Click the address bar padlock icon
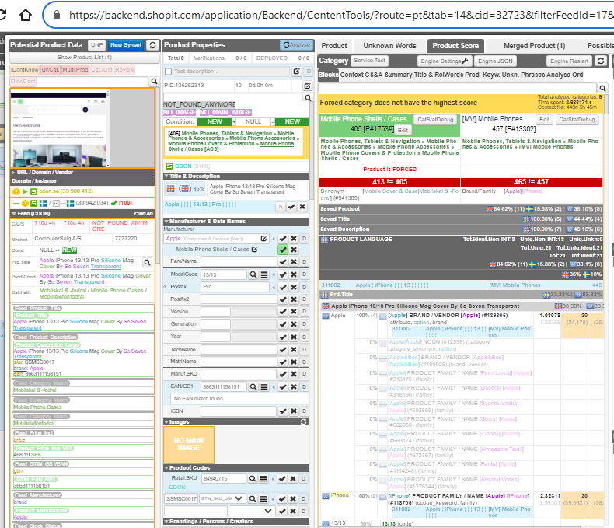The image size is (614, 528). [57, 15]
